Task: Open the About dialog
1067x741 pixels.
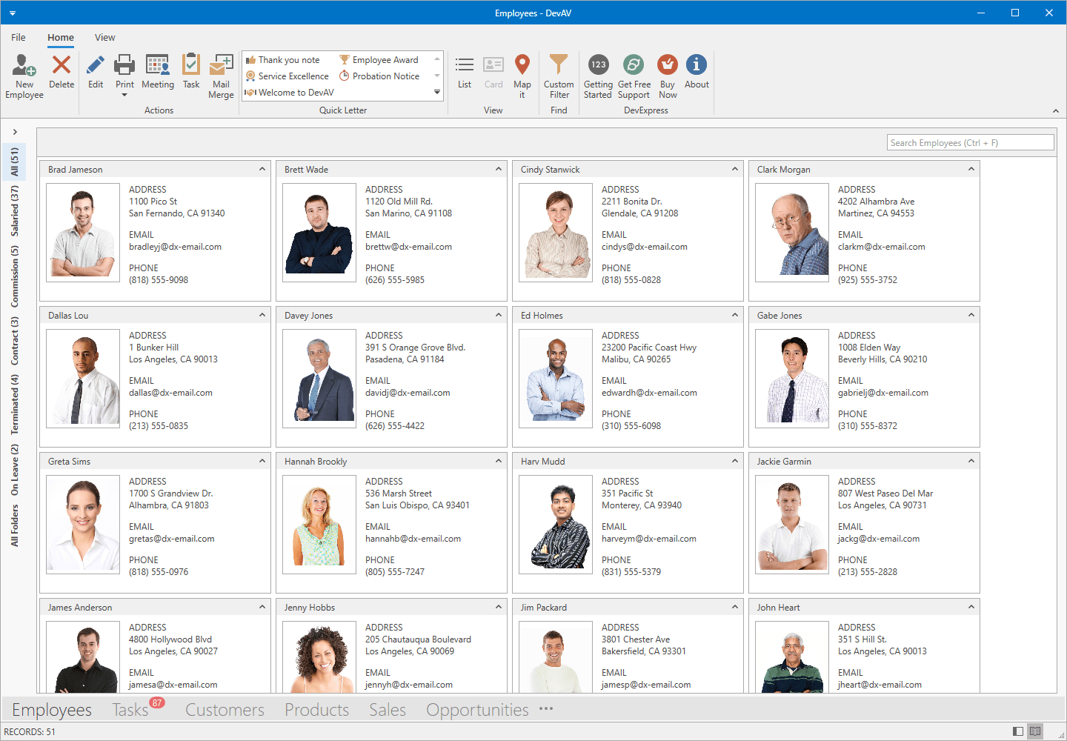Action: (x=696, y=74)
